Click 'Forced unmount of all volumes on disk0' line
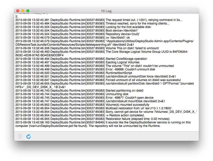Image resolution: width=213 pixels, height=161 pixels. [98, 80]
